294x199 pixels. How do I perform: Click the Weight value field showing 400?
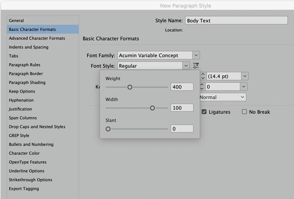182,87
